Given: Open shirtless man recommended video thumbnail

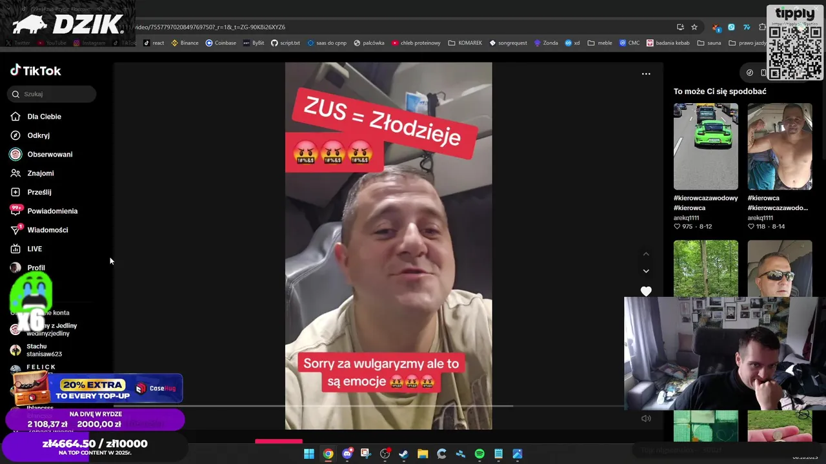Looking at the screenshot, I should pos(780,146).
